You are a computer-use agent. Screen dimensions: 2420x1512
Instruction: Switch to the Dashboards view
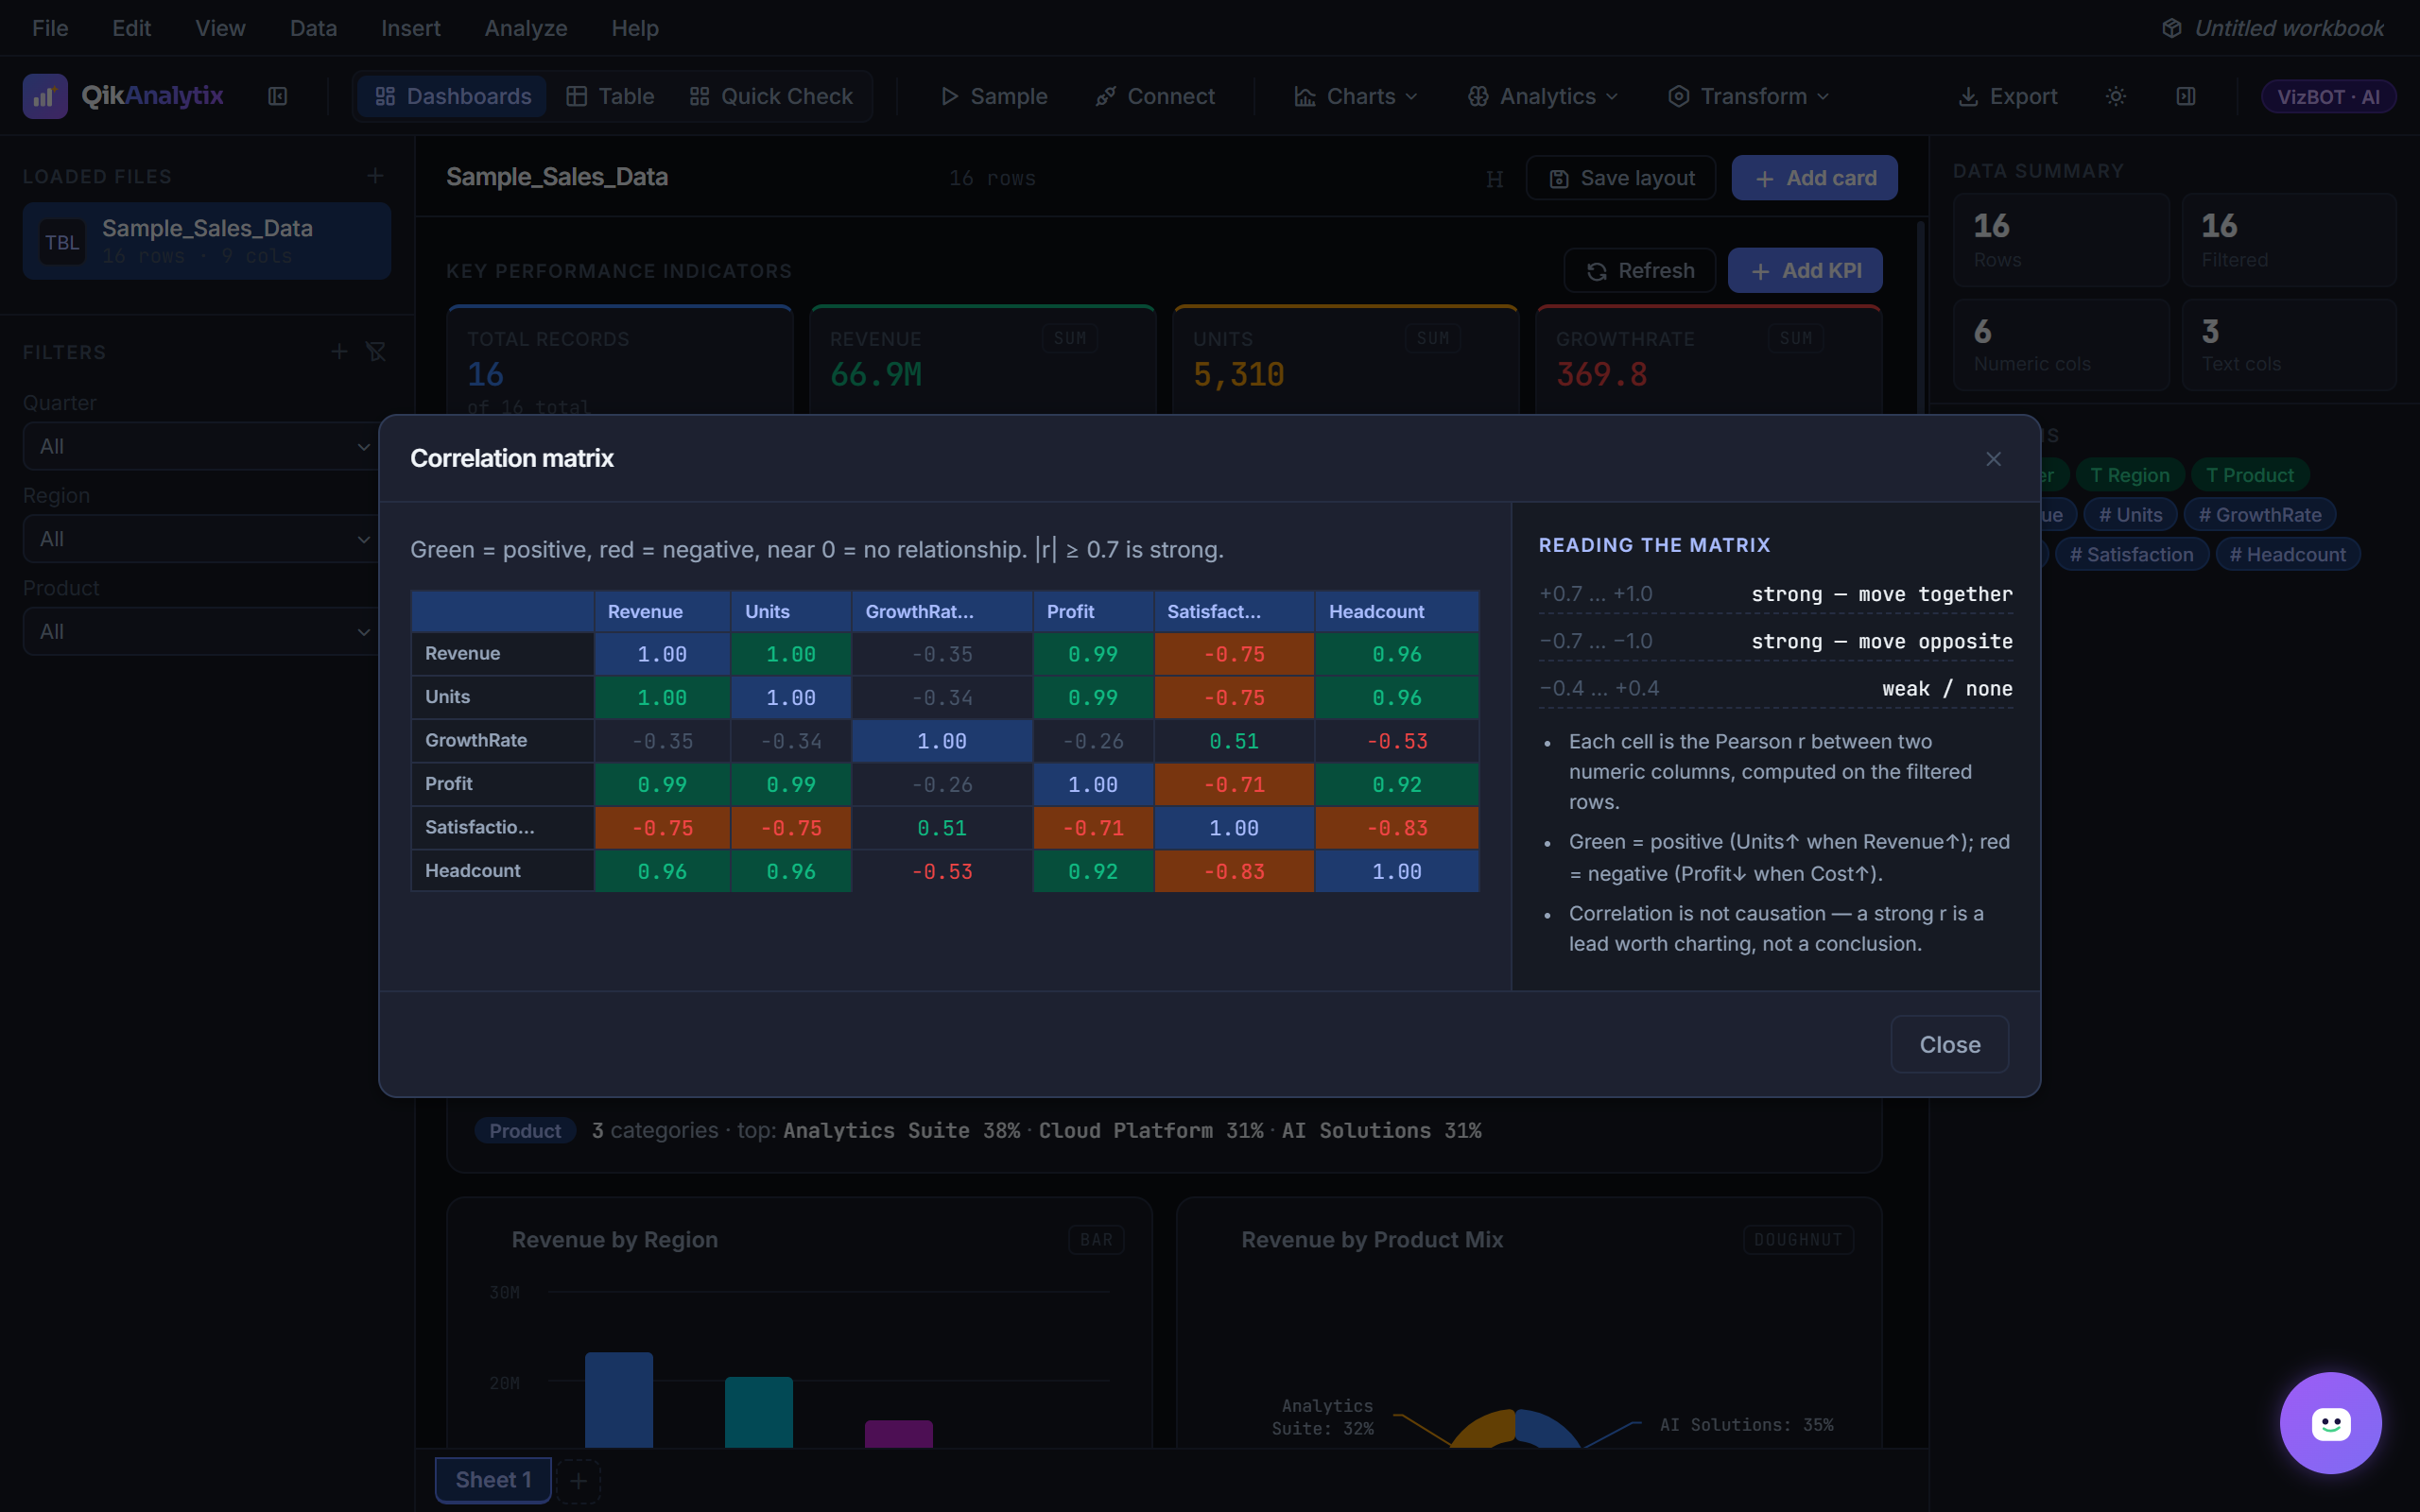click(452, 96)
